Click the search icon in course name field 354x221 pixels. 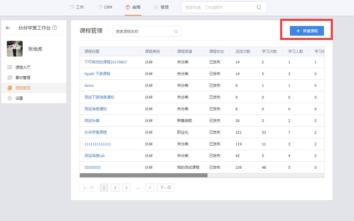coord(176,31)
